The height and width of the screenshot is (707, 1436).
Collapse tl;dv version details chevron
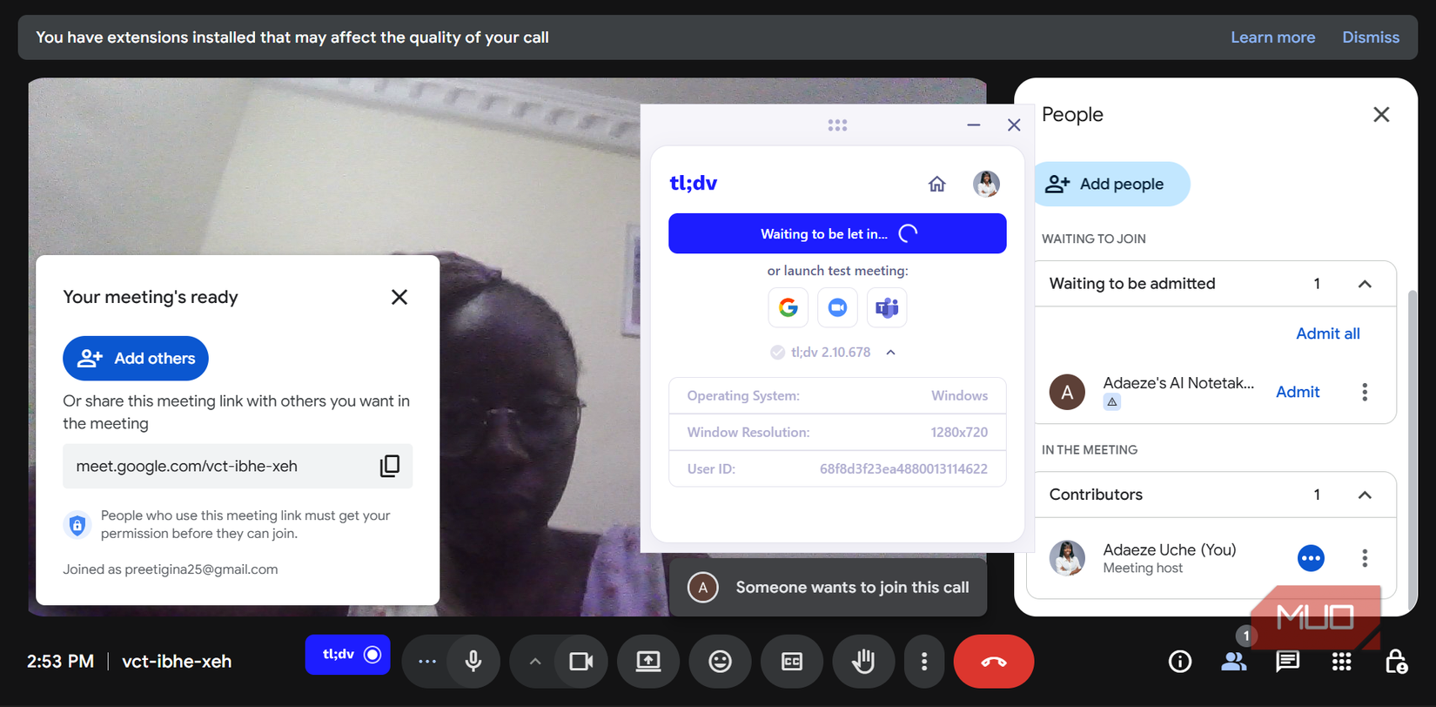[890, 353]
